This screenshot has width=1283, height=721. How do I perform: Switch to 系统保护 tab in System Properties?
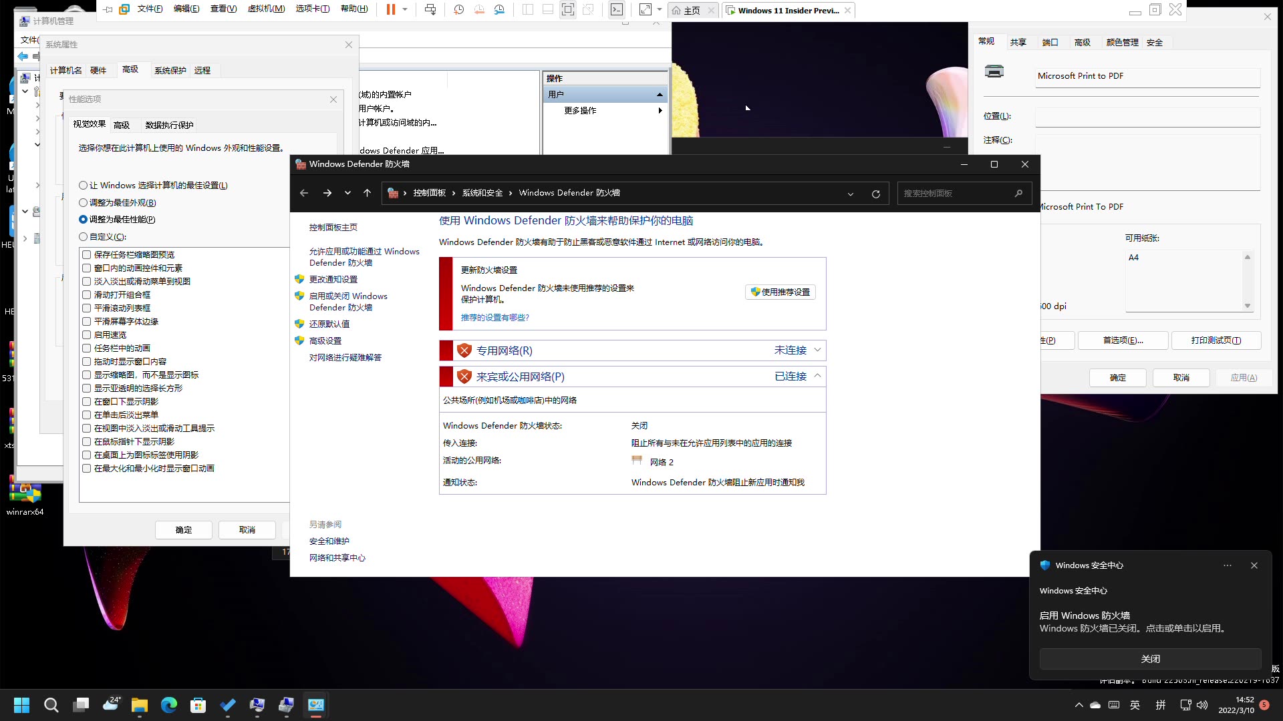coord(170,71)
